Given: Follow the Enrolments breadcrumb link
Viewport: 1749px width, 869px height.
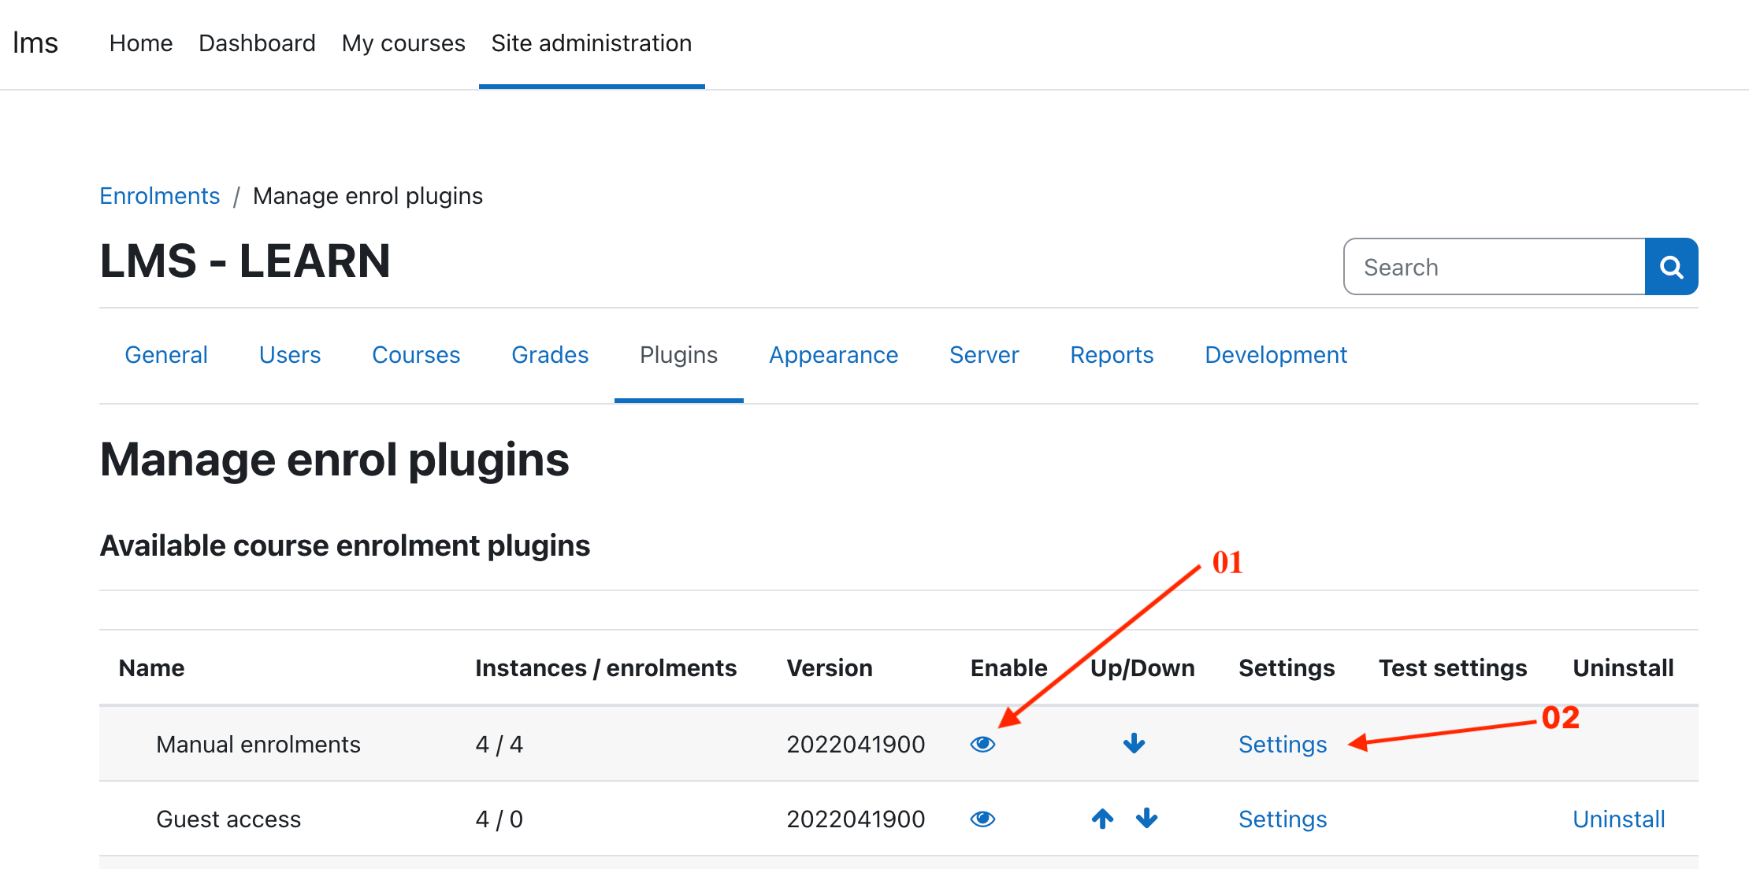Looking at the screenshot, I should click(x=159, y=196).
